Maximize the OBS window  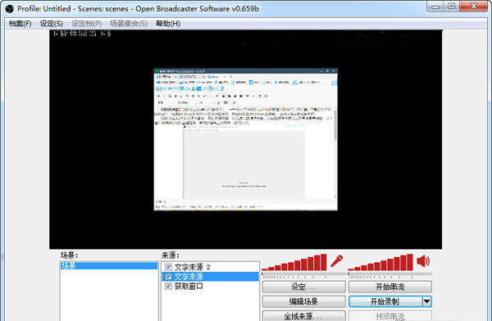452,7
